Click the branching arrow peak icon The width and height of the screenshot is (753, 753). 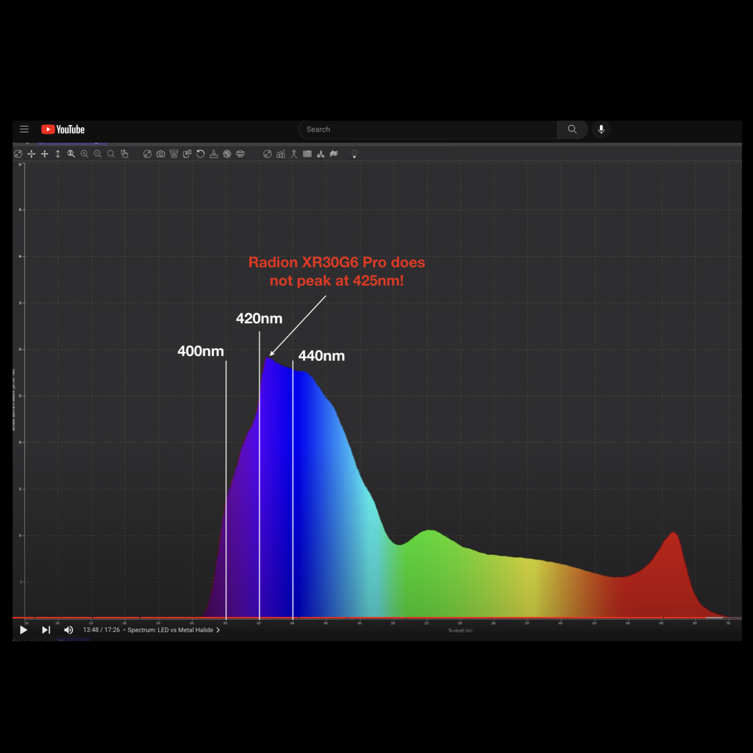(294, 154)
